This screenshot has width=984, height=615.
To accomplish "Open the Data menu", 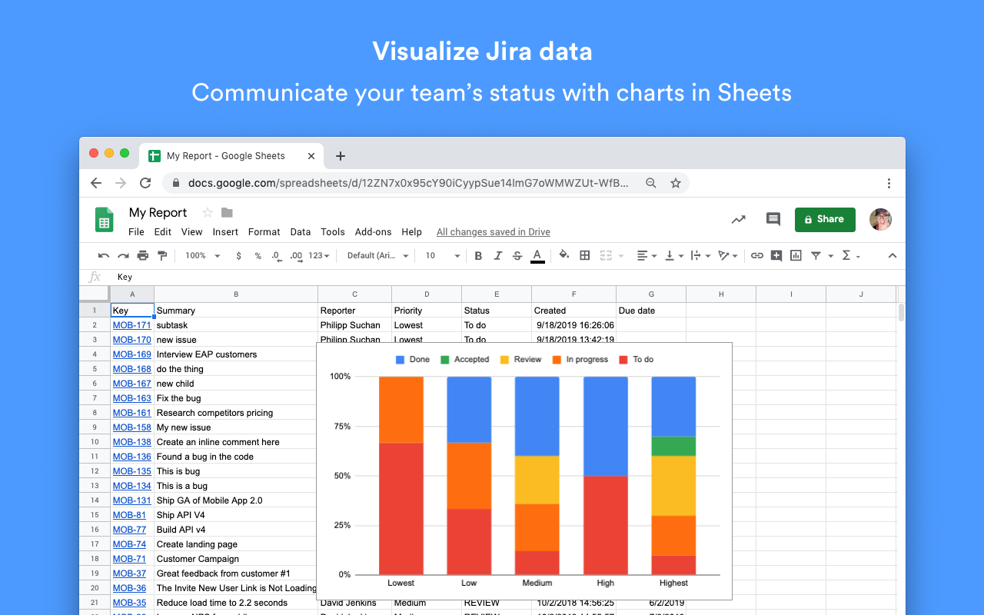I will (x=301, y=232).
